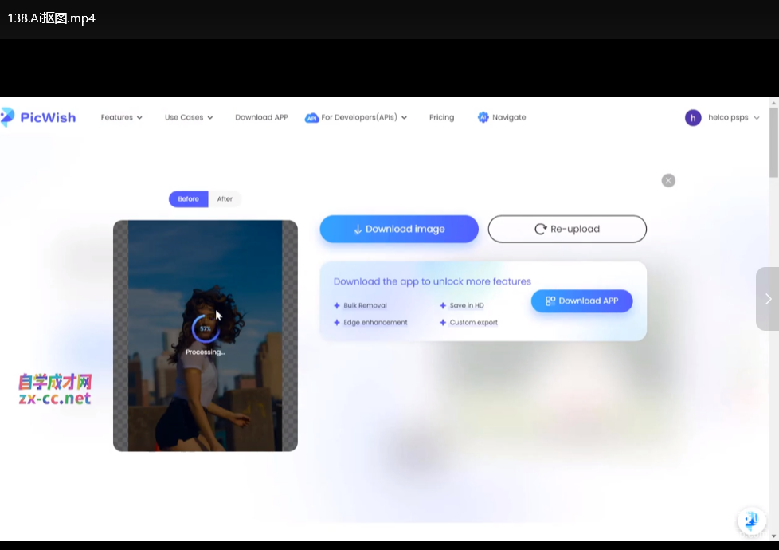Expand the Features dropdown menu
Viewport: 779px width, 550px height.
[121, 117]
